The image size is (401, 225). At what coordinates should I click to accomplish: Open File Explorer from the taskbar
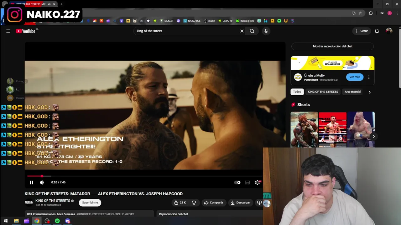pos(16,221)
